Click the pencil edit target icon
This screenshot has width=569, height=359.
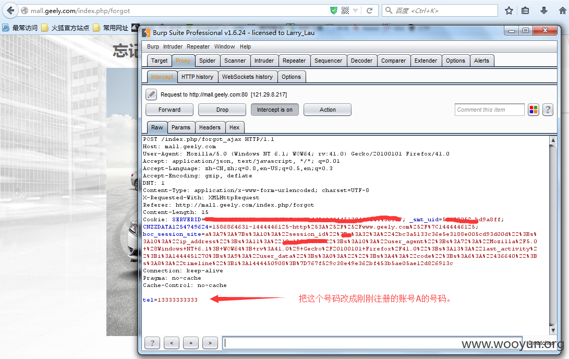click(151, 94)
